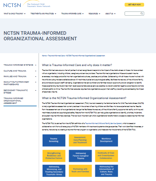
Task: Click the NCTSN logo
Action: click(12, 5)
